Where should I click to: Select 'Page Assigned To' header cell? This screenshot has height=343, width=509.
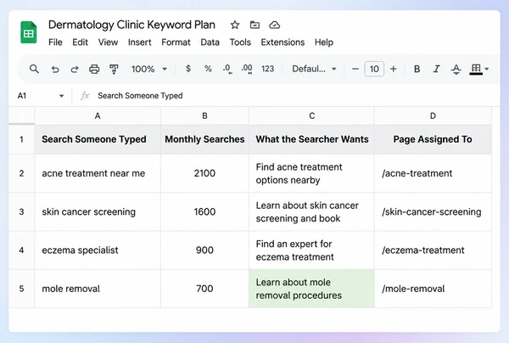pyautogui.click(x=433, y=139)
